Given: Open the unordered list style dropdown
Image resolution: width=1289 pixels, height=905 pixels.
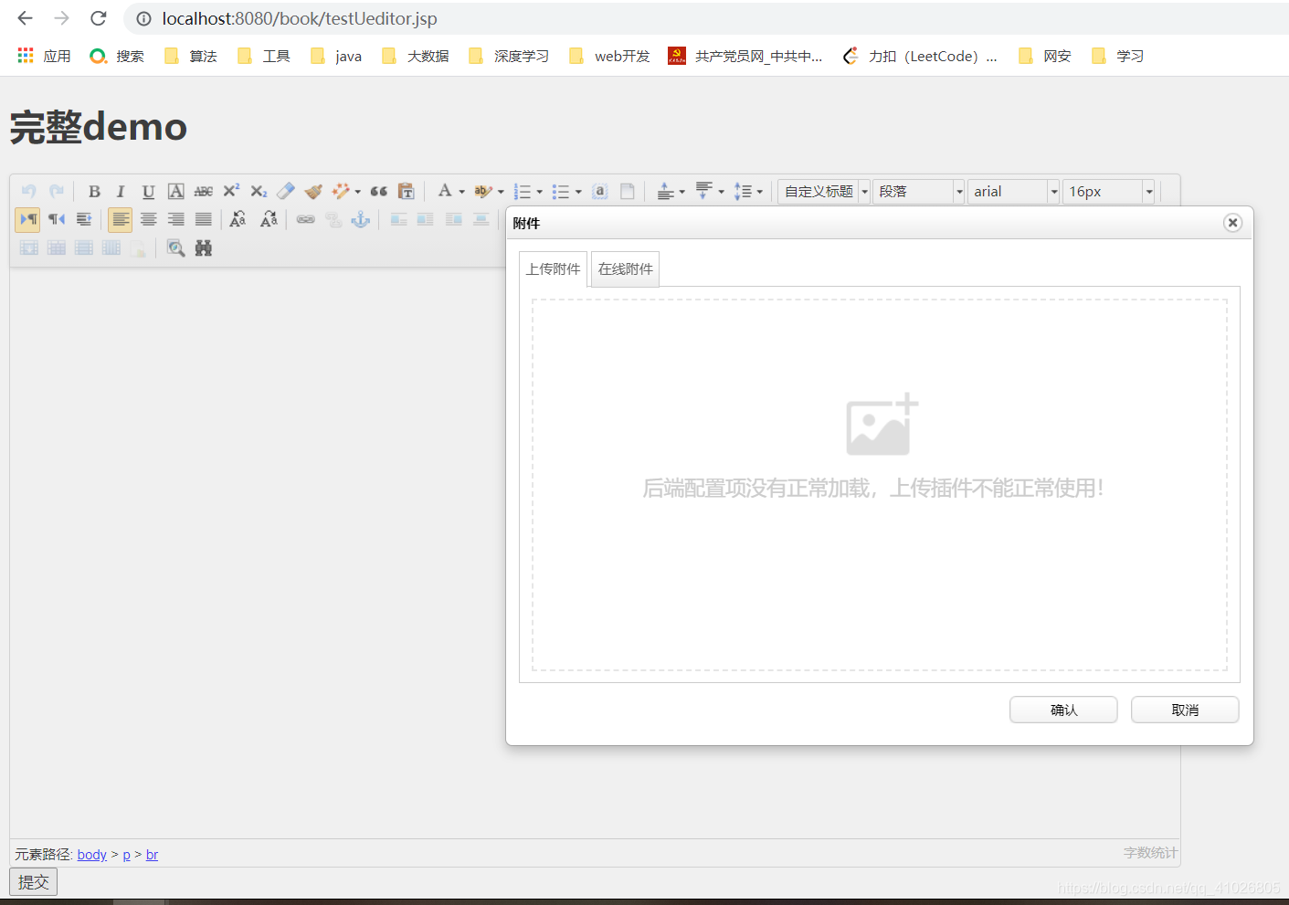Looking at the screenshot, I should [578, 192].
